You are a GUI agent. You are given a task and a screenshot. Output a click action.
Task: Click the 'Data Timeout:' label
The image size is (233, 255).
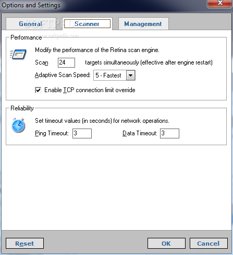pyautogui.click(x=140, y=133)
